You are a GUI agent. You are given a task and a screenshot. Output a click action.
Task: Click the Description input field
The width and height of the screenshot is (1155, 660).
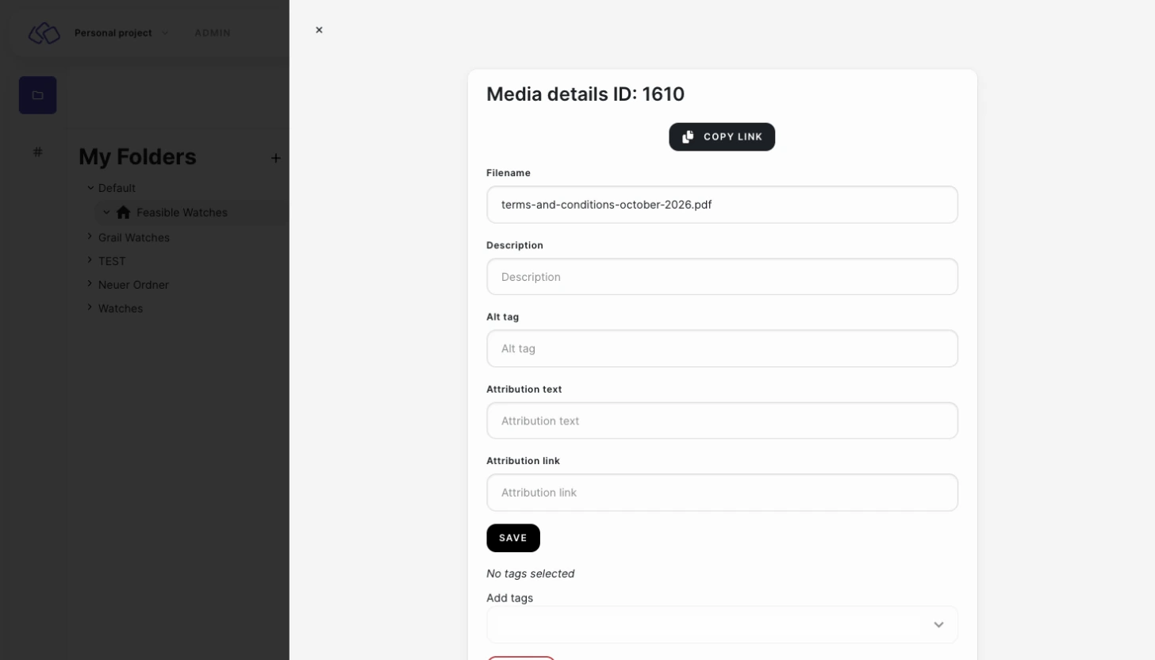[722, 277]
